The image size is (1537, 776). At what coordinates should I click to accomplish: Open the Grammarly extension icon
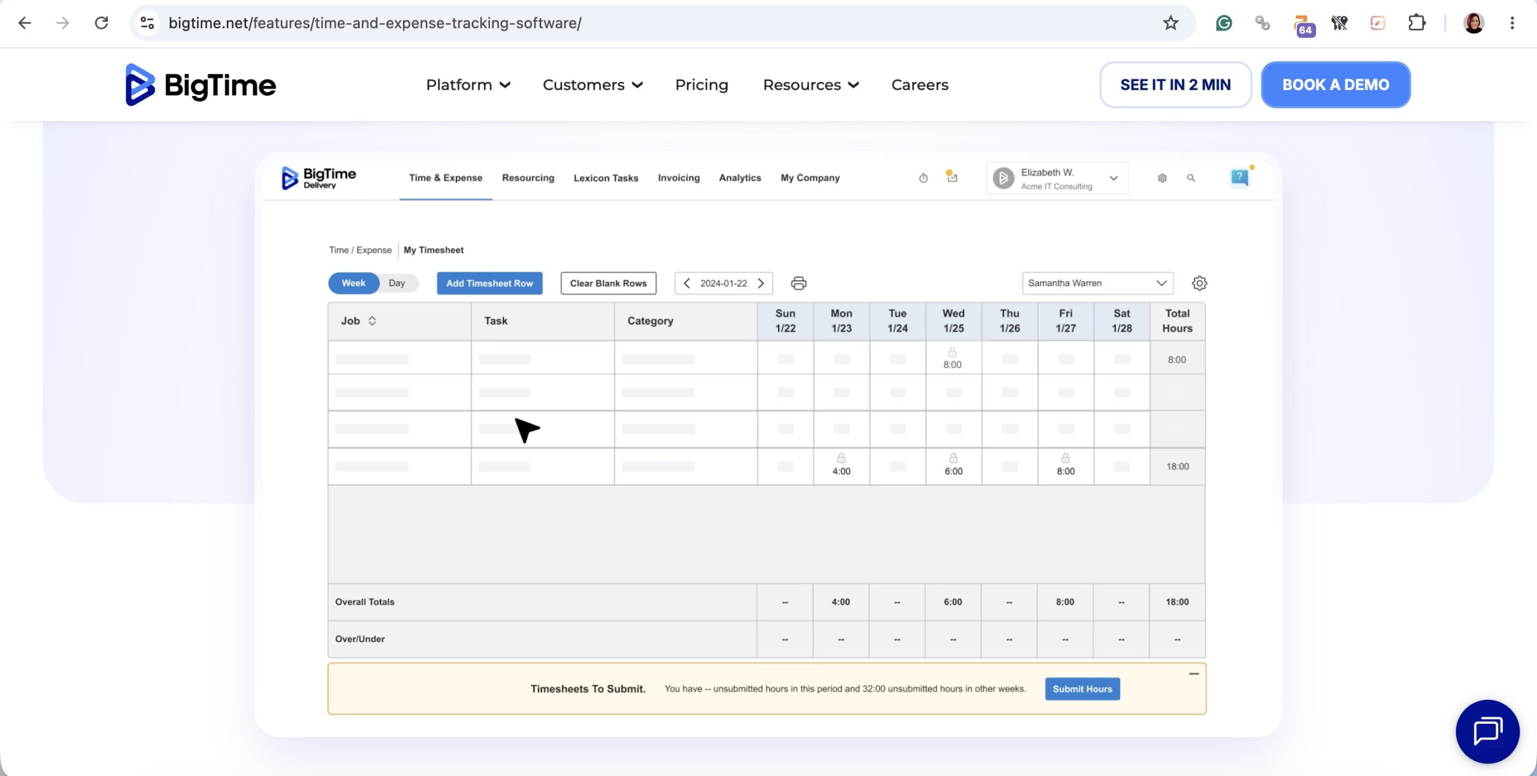(1224, 23)
